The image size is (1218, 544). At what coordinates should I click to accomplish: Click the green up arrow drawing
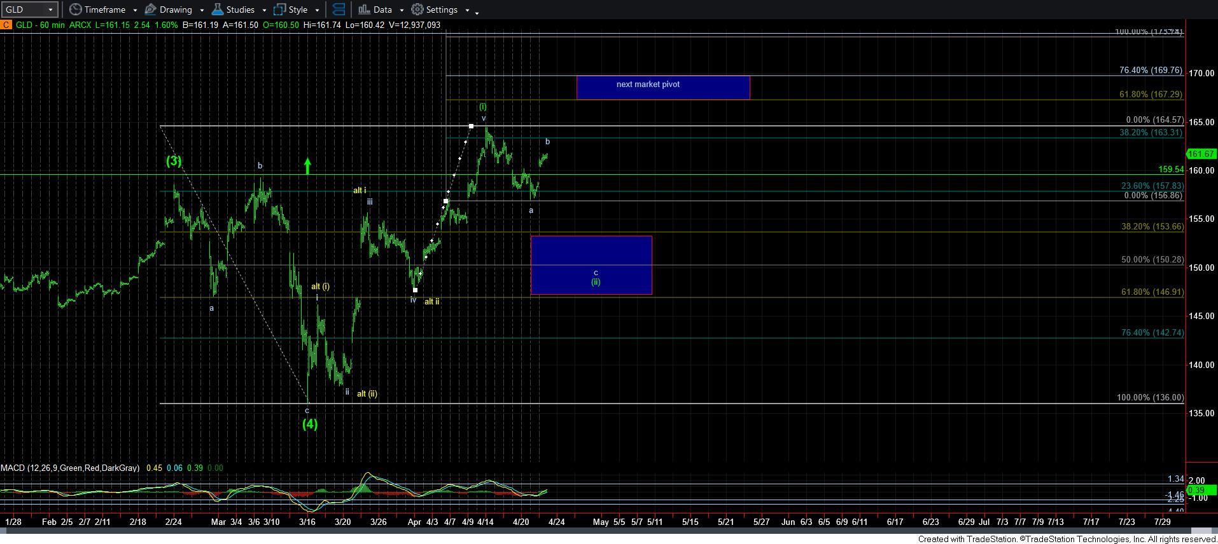(307, 166)
